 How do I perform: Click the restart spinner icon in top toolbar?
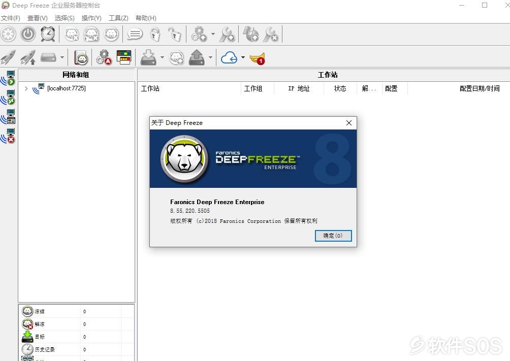pos(9,34)
